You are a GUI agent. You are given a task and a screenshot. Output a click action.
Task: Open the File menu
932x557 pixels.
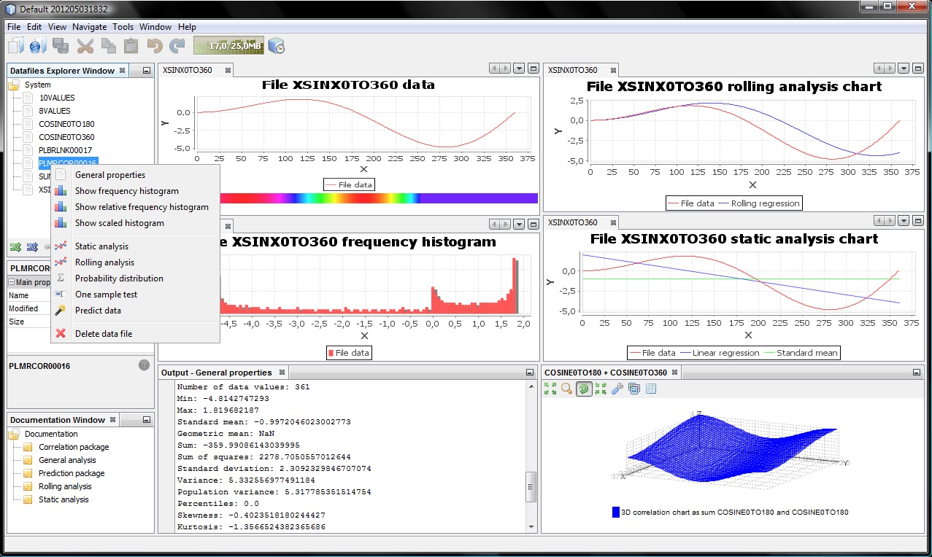point(14,27)
